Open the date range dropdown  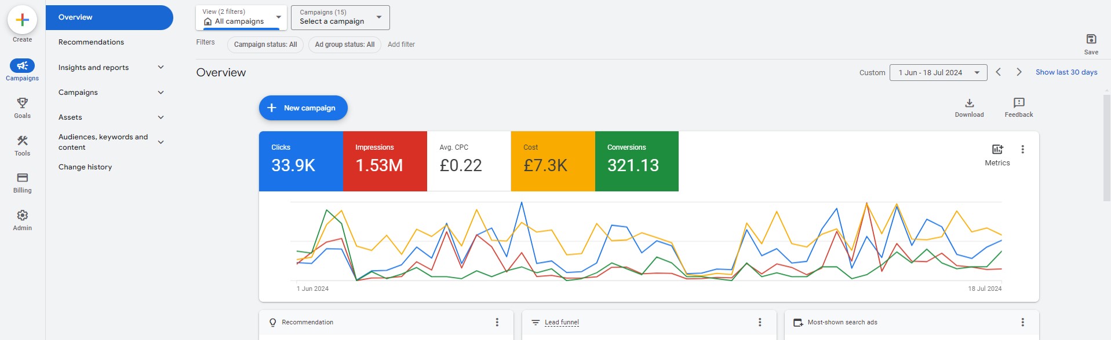click(938, 73)
